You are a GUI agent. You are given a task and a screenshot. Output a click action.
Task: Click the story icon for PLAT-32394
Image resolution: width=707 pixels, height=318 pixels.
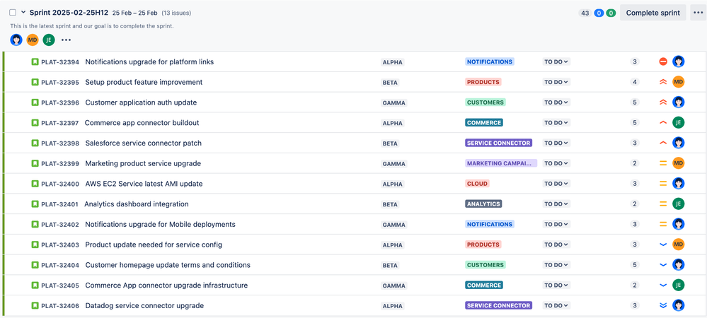point(35,62)
